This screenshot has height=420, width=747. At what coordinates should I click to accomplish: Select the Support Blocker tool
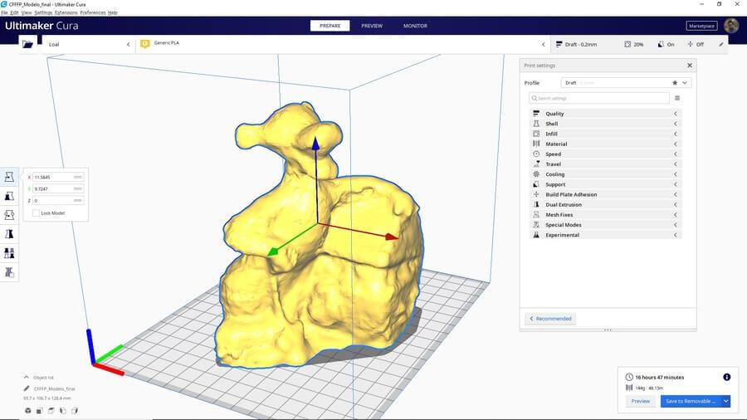[x=9, y=272]
